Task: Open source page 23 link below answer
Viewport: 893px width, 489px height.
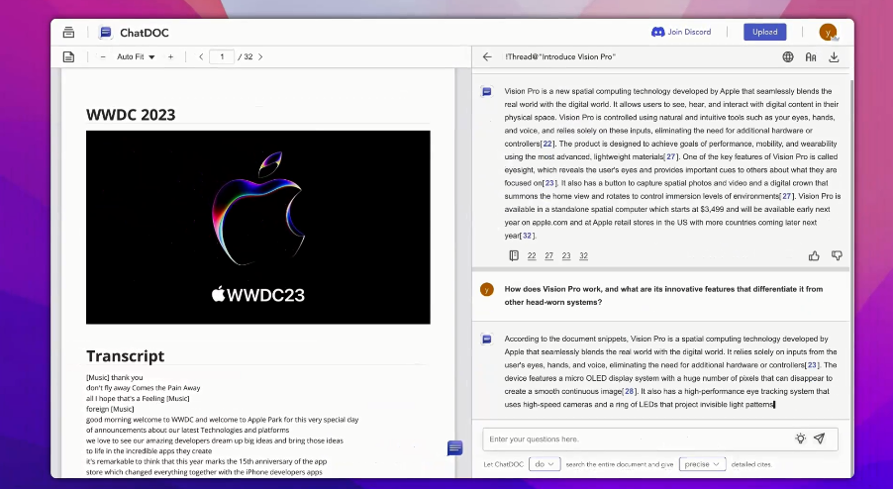Action: coord(566,256)
